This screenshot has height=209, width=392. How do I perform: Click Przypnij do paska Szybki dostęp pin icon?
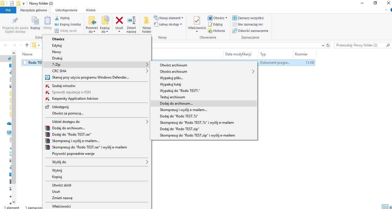coord(15,21)
